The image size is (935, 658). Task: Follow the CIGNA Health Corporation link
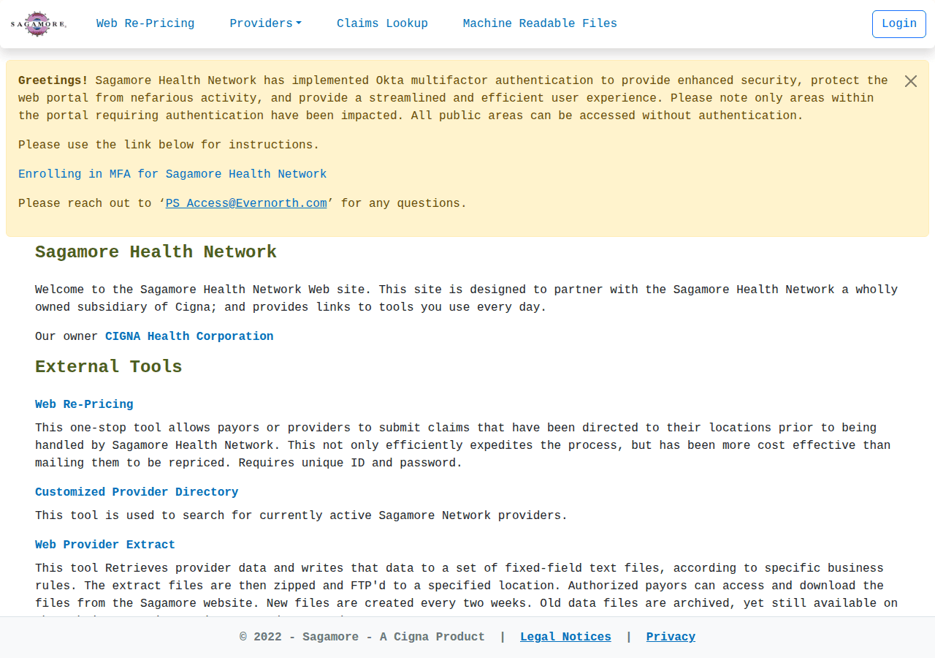pyautogui.click(x=189, y=336)
